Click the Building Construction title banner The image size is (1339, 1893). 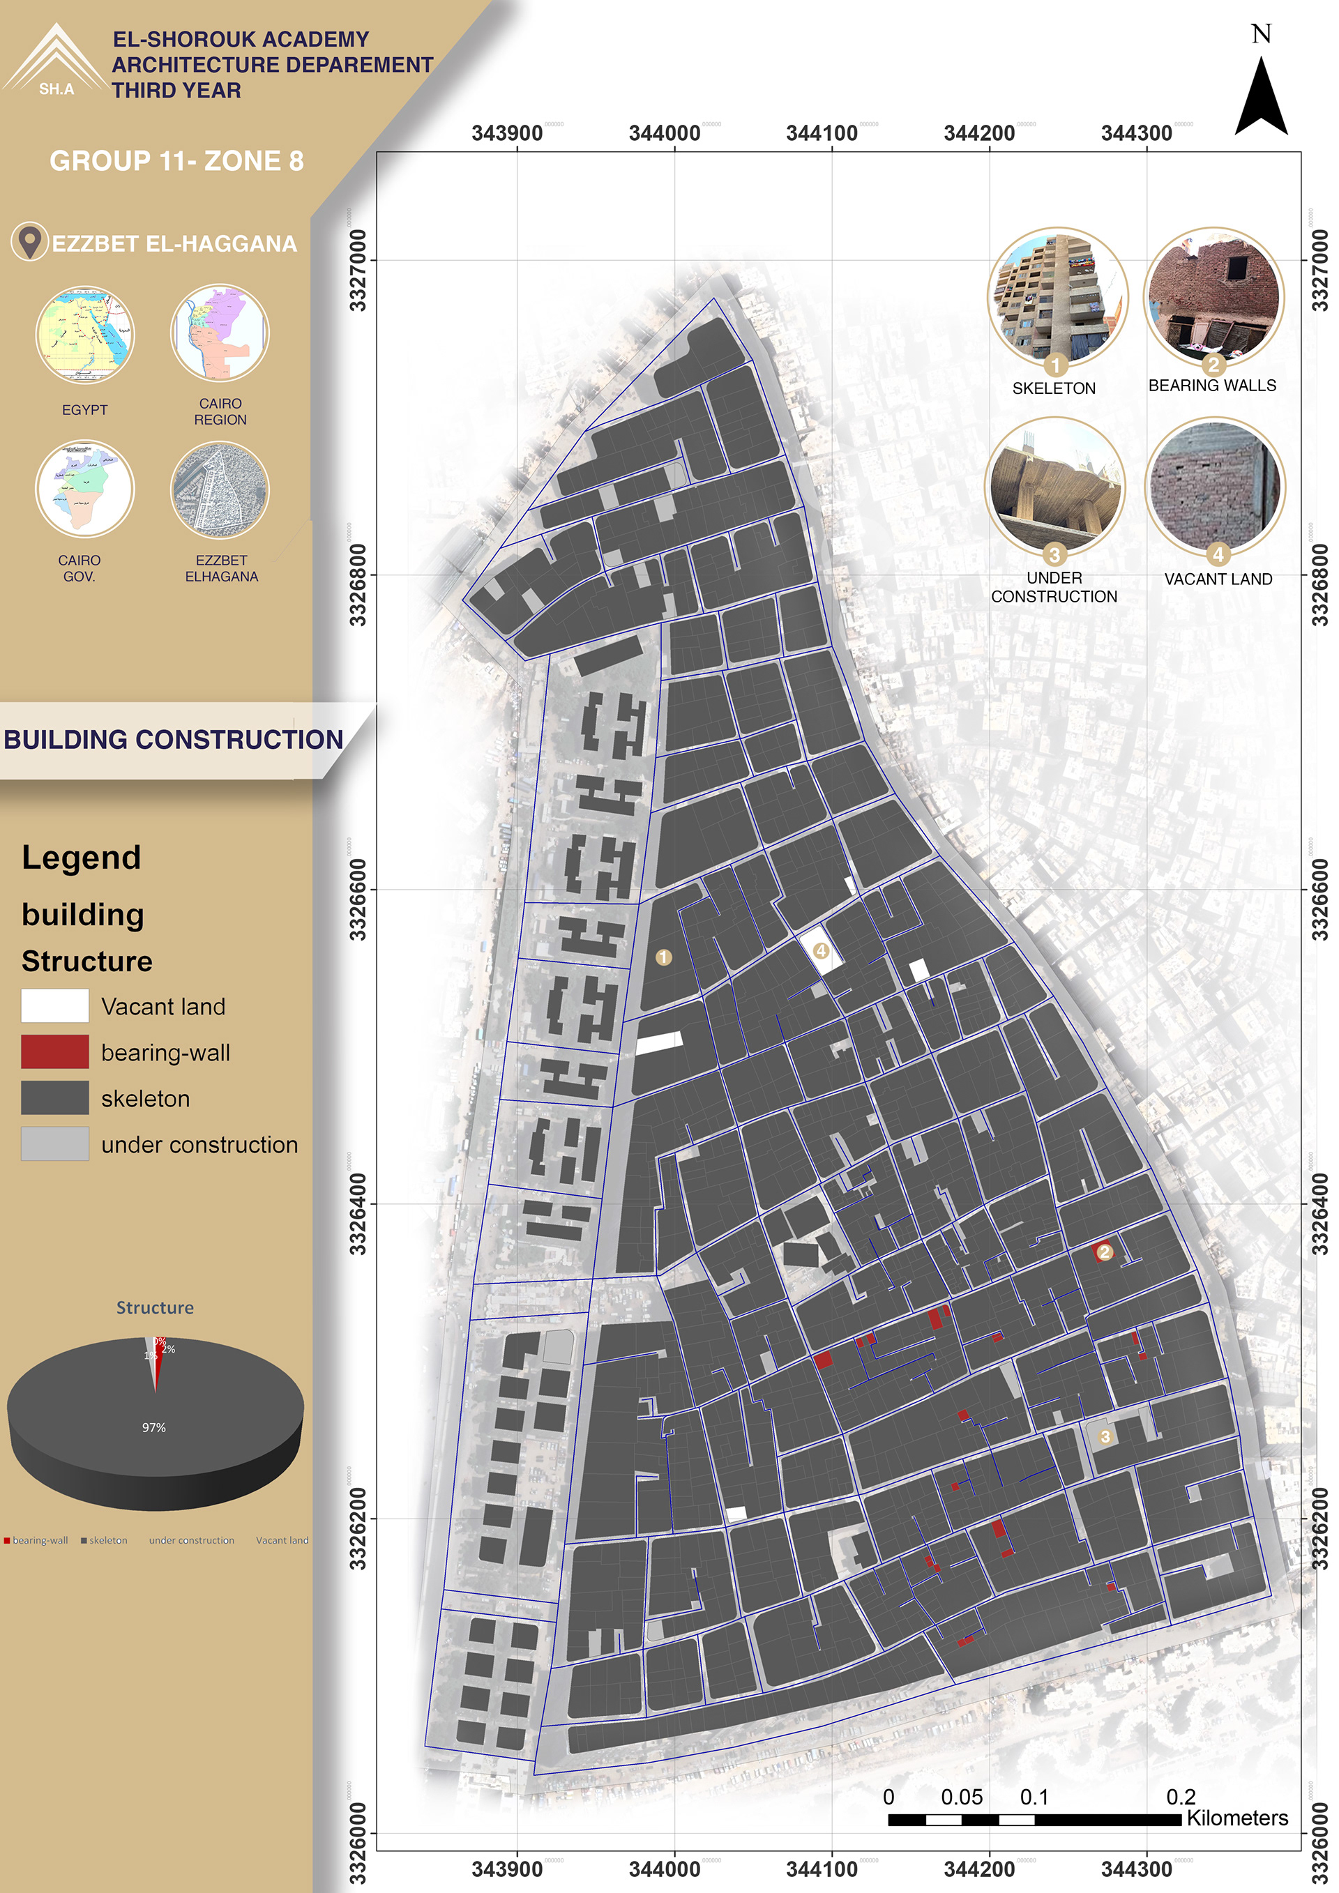[173, 740]
